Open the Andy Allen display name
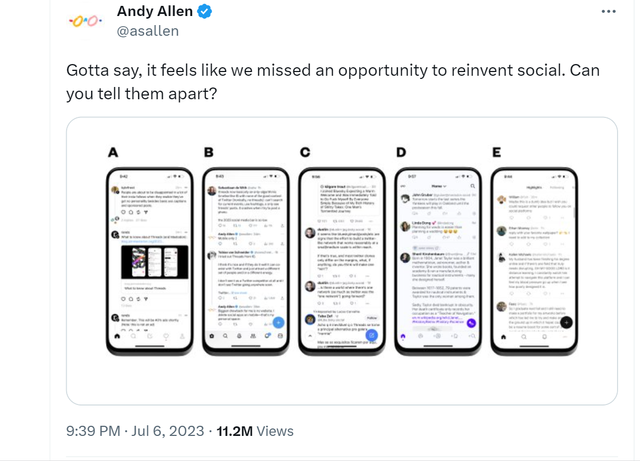Viewport: 640px width, 461px height. pyautogui.click(x=155, y=11)
